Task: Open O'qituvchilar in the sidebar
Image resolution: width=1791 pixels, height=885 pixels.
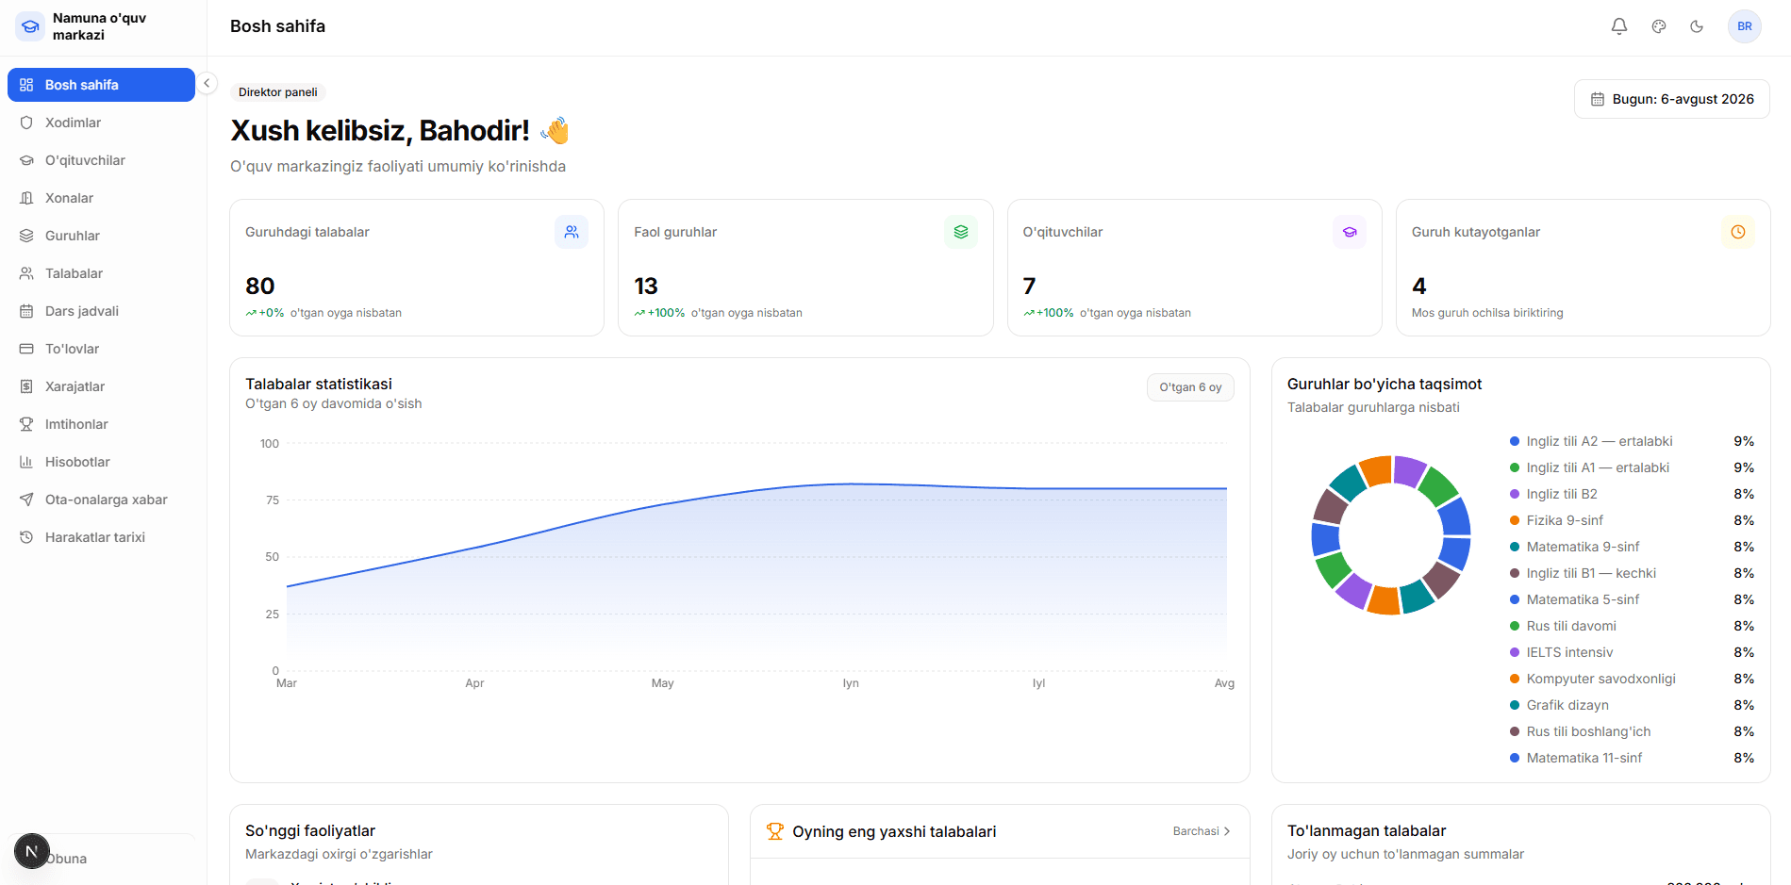Action: (101, 160)
